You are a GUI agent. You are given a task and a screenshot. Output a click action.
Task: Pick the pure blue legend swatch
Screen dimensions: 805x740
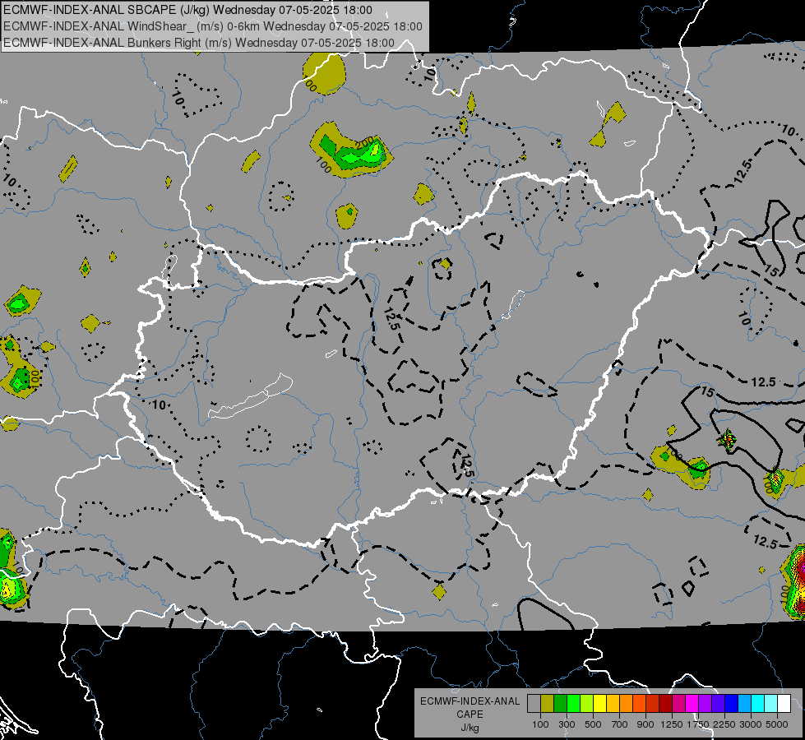tap(732, 704)
